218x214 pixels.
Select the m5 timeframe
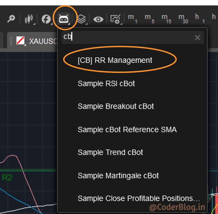click(150, 18)
